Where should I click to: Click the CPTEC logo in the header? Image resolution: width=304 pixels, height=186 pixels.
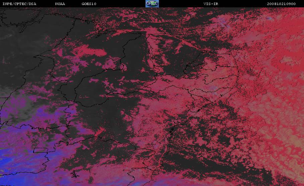pos(152,3)
